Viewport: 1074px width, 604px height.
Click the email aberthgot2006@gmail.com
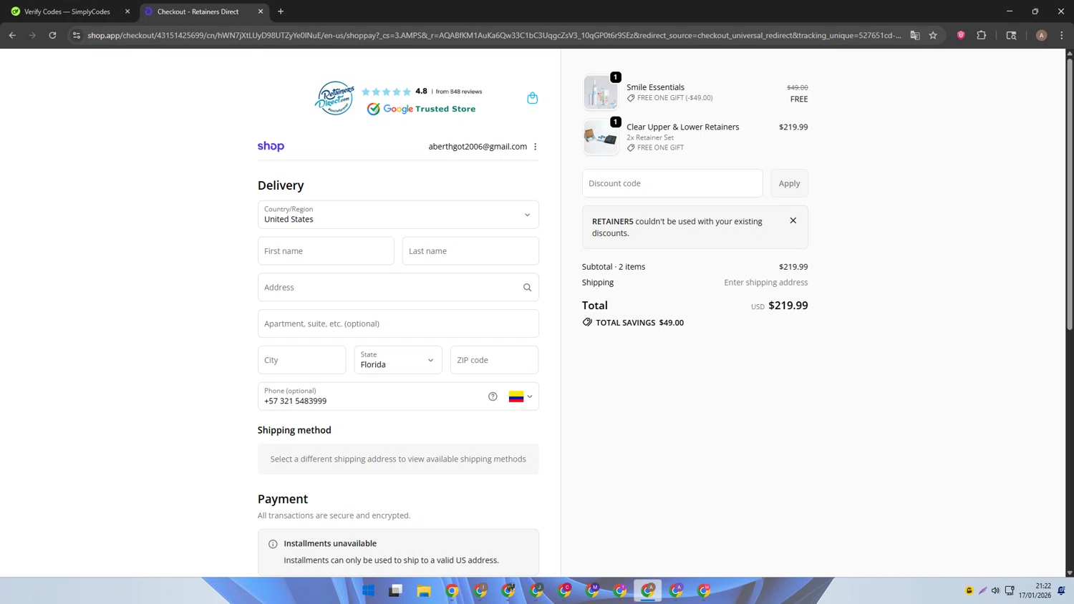pyautogui.click(x=478, y=147)
